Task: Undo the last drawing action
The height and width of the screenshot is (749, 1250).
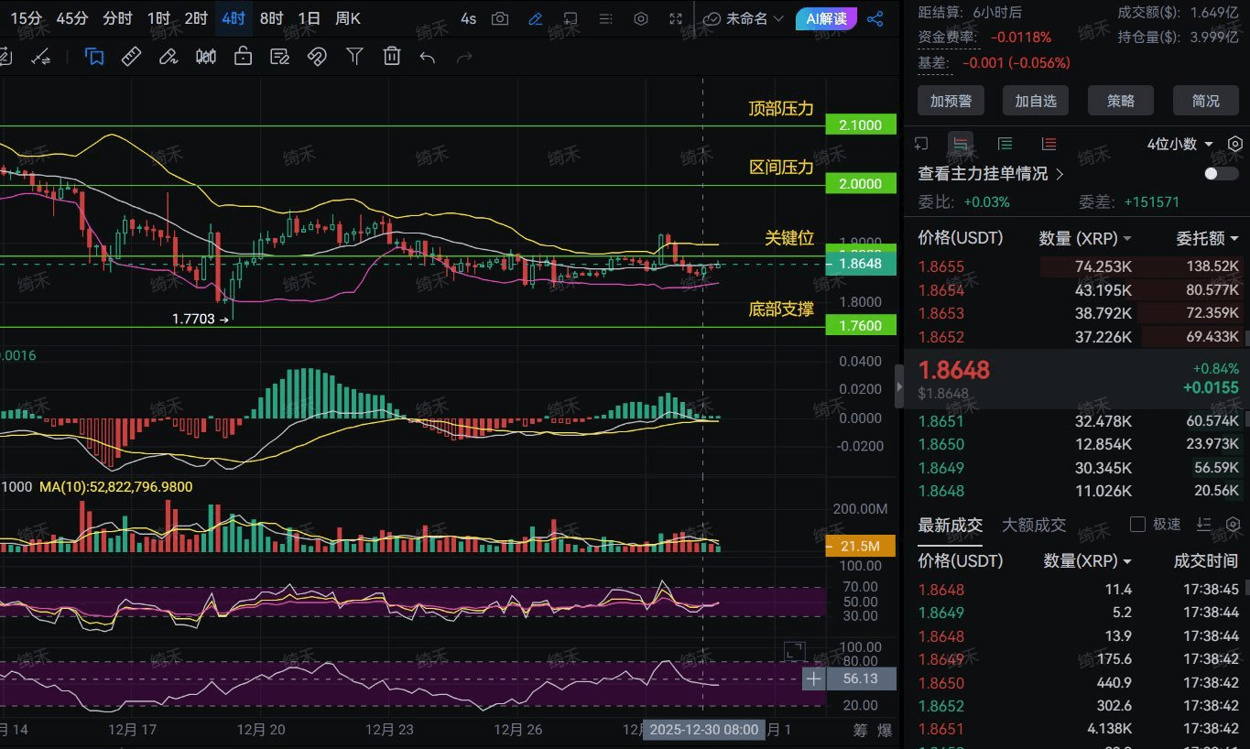Action: coord(428,58)
